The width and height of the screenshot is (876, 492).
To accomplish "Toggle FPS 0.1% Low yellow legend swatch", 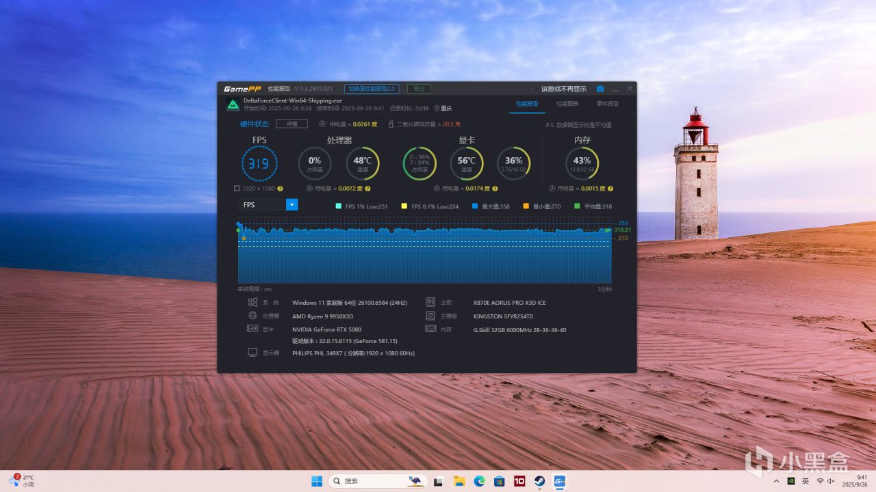I will point(404,206).
